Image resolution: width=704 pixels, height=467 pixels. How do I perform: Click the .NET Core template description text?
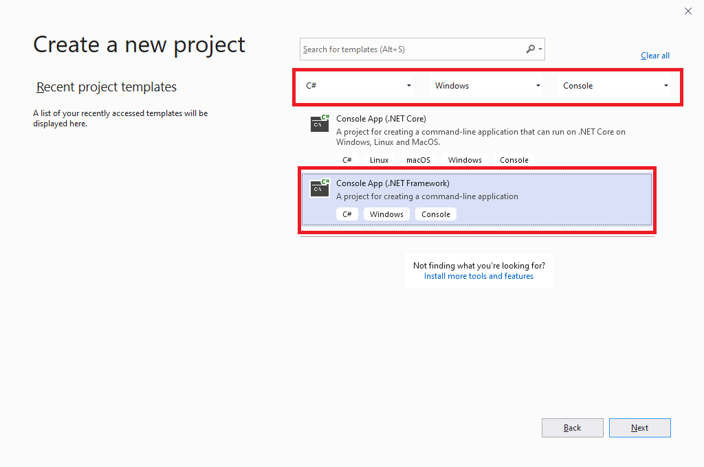(481, 137)
